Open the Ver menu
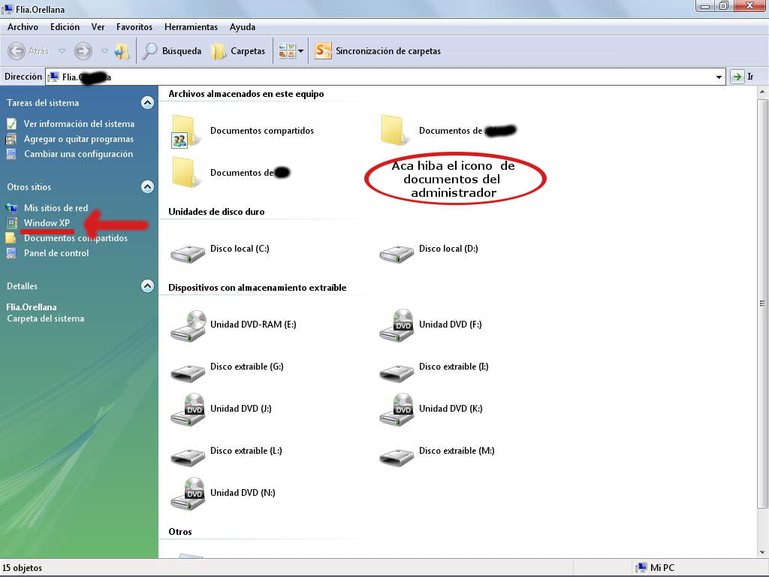 pos(98,27)
